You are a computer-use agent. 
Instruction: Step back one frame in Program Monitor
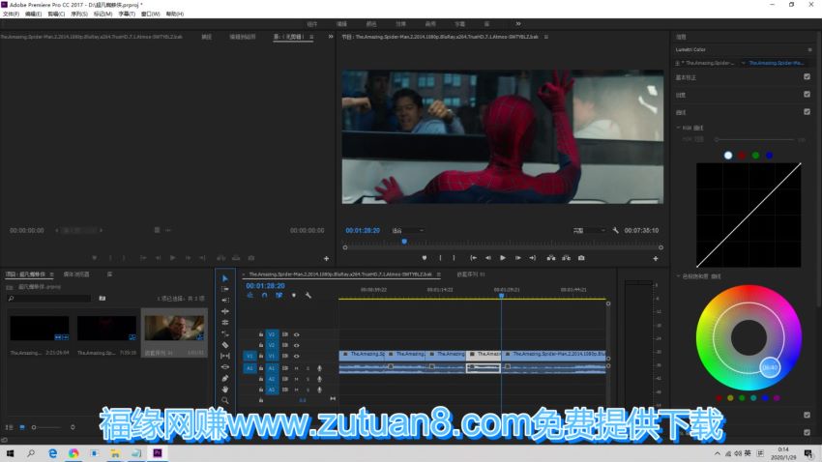(x=488, y=258)
